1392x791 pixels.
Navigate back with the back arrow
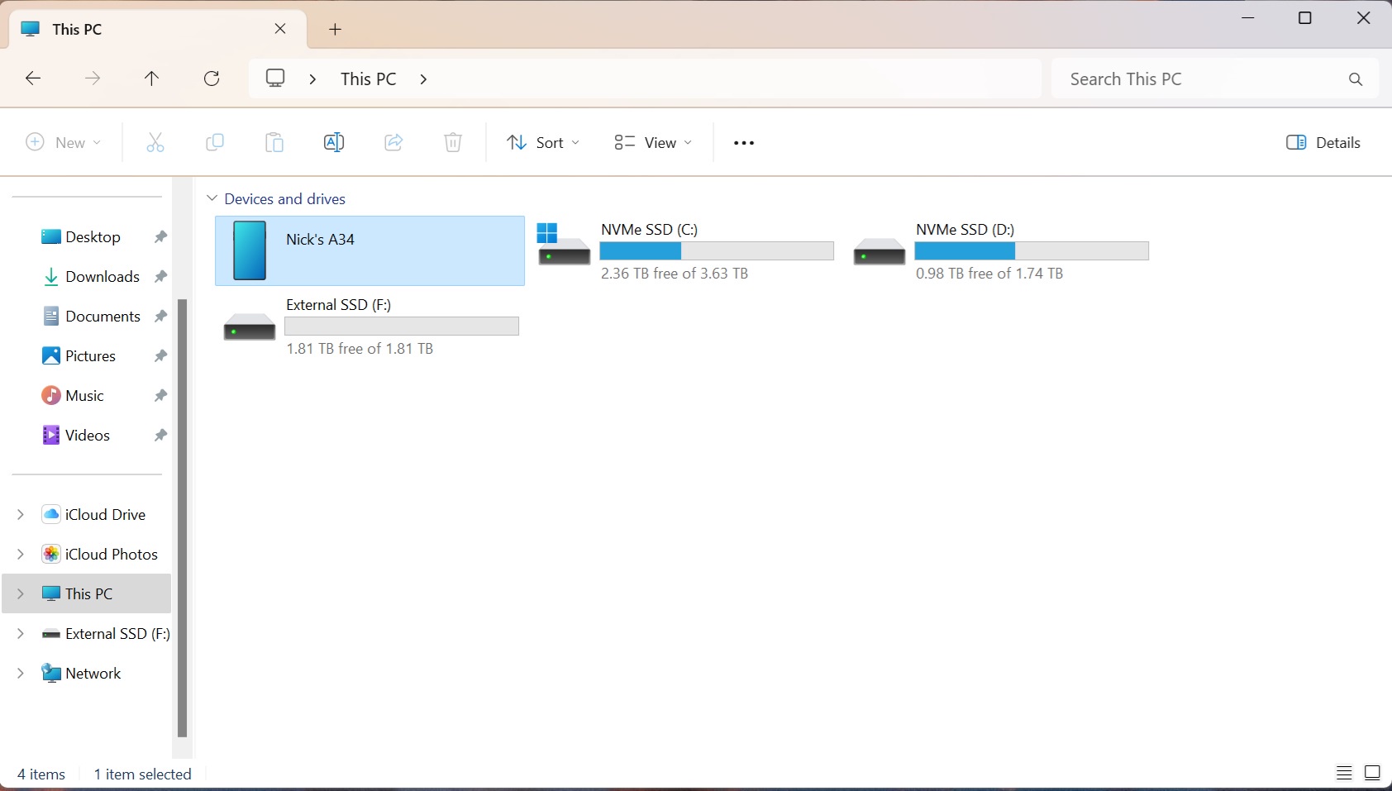click(33, 79)
